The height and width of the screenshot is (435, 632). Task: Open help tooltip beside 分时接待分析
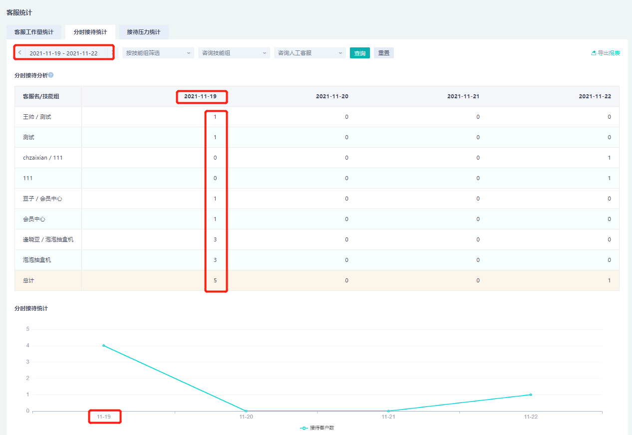point(51,75)
